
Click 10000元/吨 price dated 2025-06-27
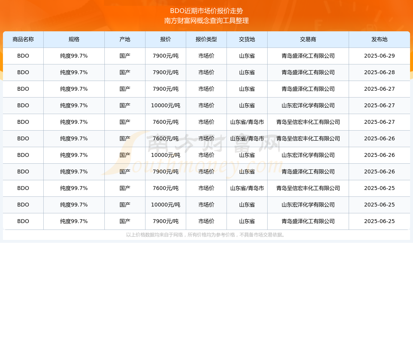(166, 105)
